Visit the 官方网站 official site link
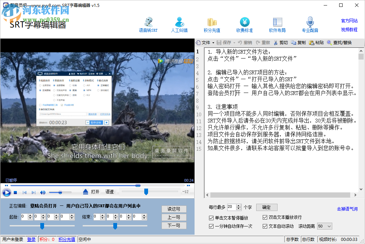Screen dimensions: 365x244 [349, 21]
